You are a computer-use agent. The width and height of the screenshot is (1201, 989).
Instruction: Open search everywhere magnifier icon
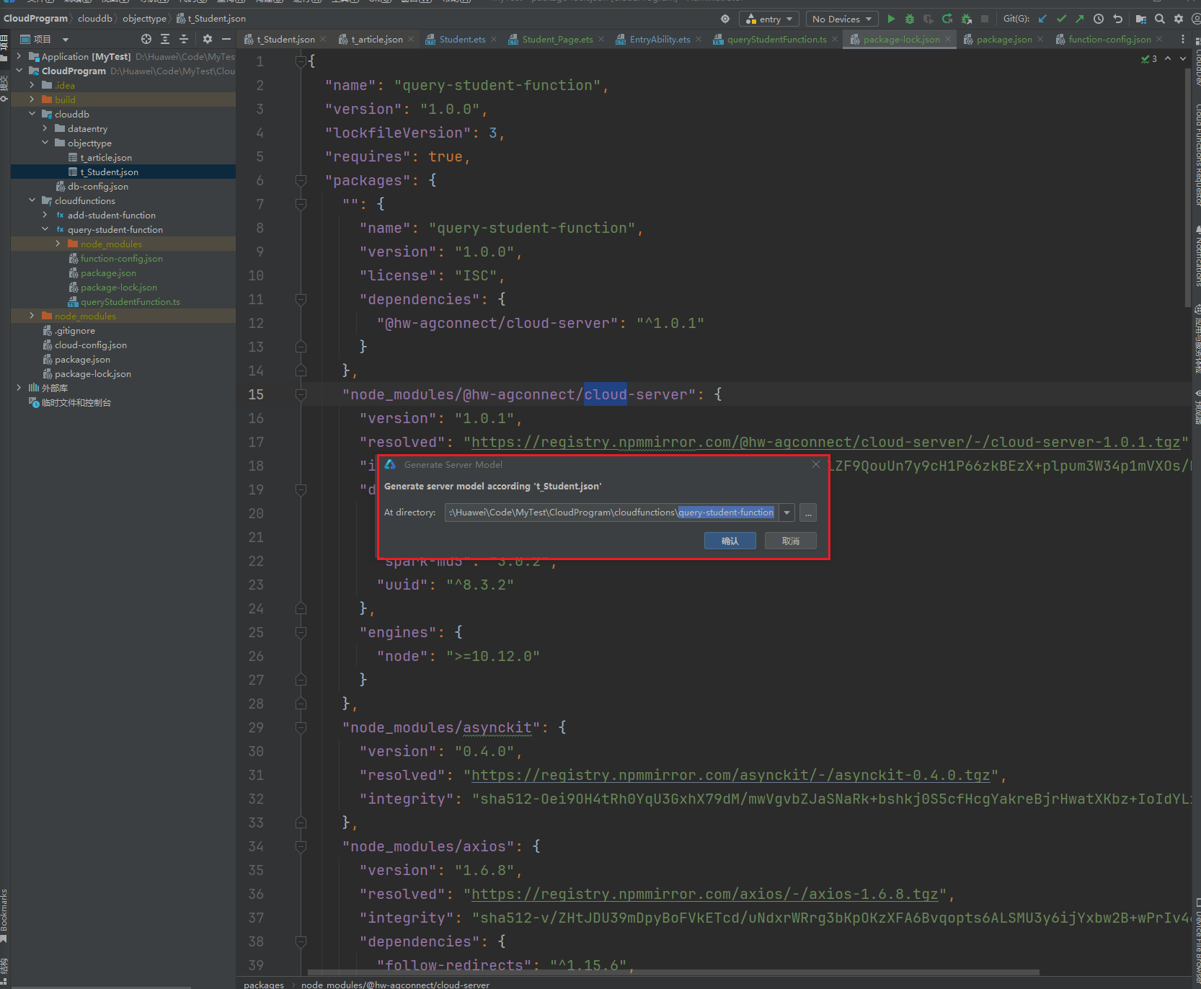(x=1159, y=19)
